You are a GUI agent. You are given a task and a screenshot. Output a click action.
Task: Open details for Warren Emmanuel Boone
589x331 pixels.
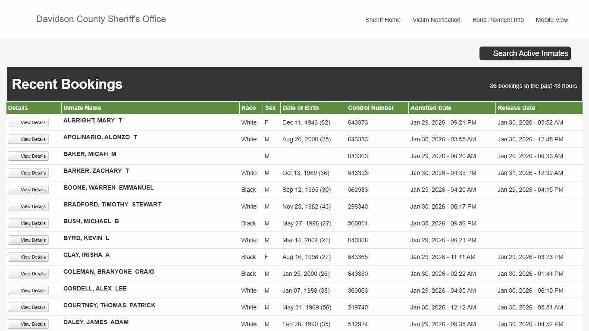[x=28, y=190]
